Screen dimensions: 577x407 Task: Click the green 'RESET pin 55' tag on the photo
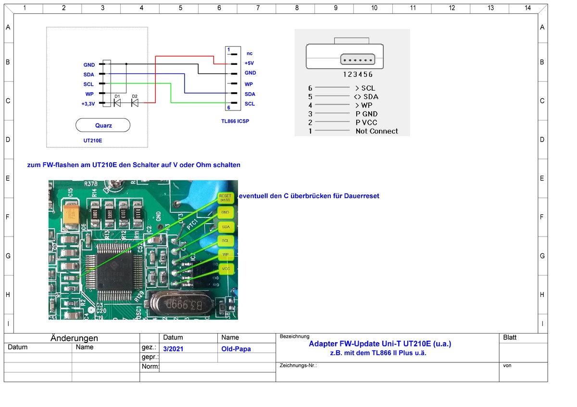225,197
